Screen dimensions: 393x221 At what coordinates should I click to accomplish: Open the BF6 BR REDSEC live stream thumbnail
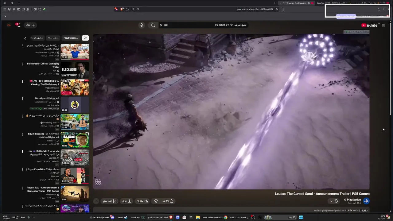(75, 87)
